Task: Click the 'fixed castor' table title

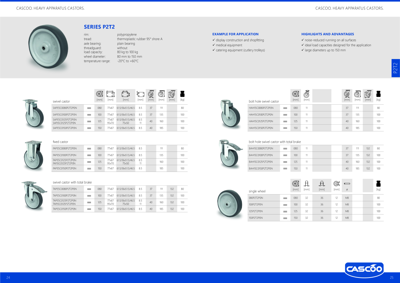Action: pos(61,142)
